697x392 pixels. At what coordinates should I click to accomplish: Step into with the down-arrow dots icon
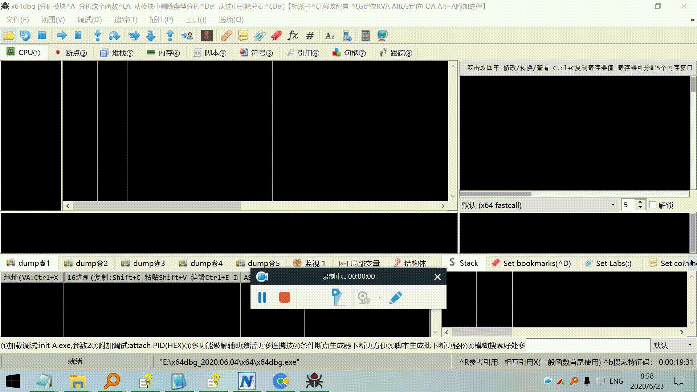tap(97, 35)
